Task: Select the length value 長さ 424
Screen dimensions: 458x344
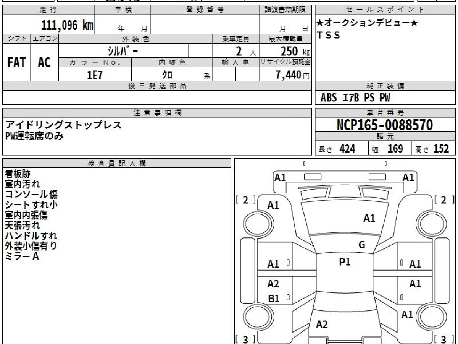Action: pyautogui.click(x=337, y=149)
